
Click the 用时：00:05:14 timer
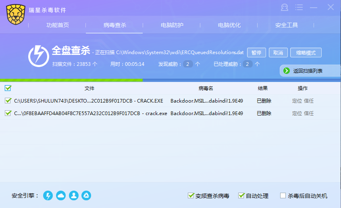pyautogui.click(x=127, y=64)
